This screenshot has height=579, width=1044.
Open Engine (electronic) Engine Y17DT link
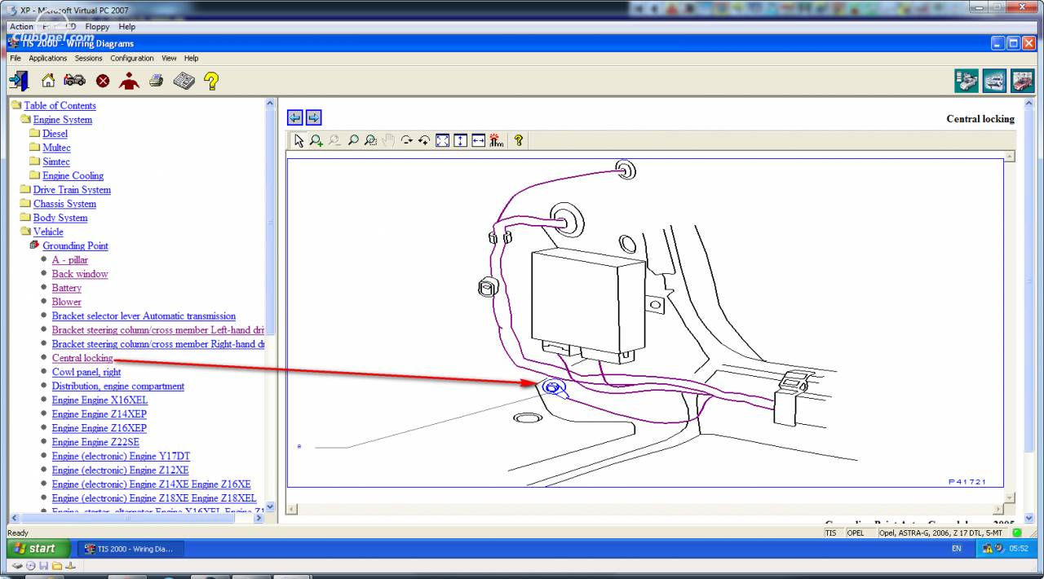(121, 456)
